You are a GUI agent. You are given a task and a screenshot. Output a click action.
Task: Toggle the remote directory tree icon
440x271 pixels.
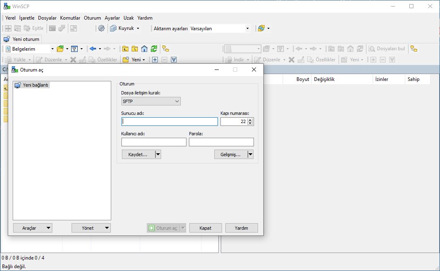click(414, 49)
